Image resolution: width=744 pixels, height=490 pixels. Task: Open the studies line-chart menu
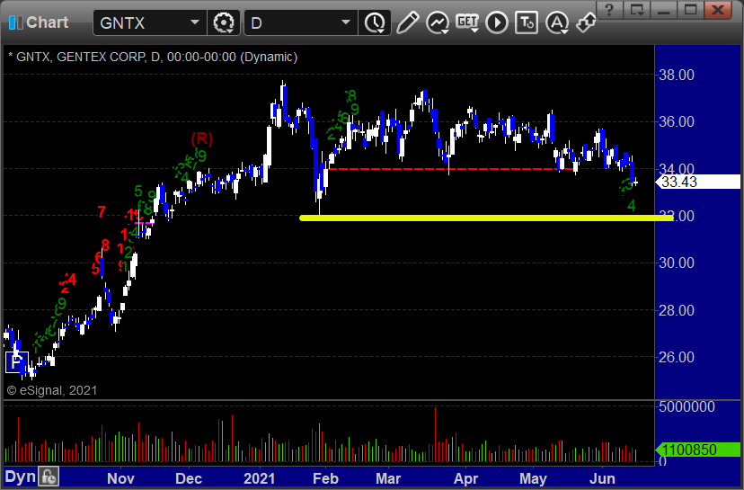(x=437, y=22)
